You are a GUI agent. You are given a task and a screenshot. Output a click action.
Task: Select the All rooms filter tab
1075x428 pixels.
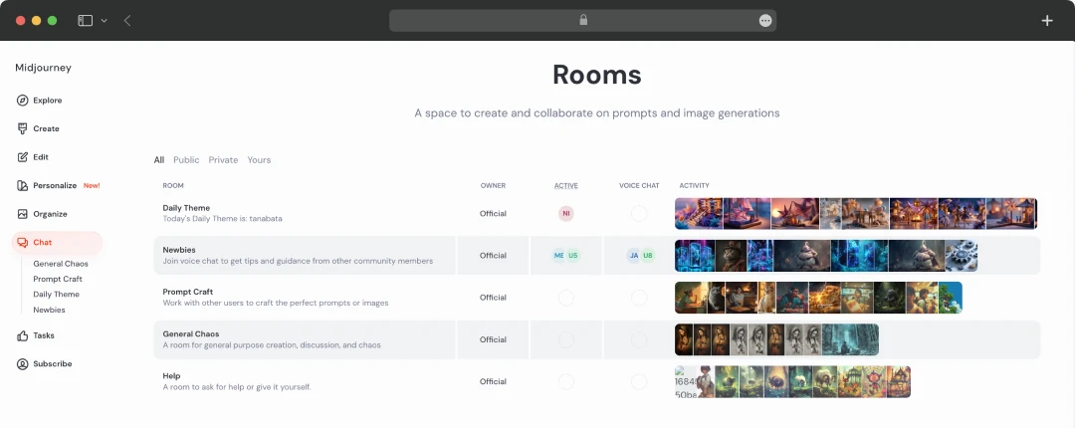[159, 160]
